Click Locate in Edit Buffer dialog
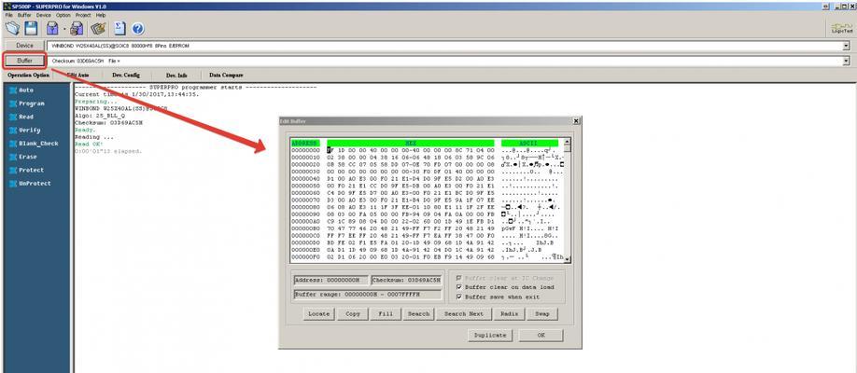The image size is (857, 373). tap(318, 314)
